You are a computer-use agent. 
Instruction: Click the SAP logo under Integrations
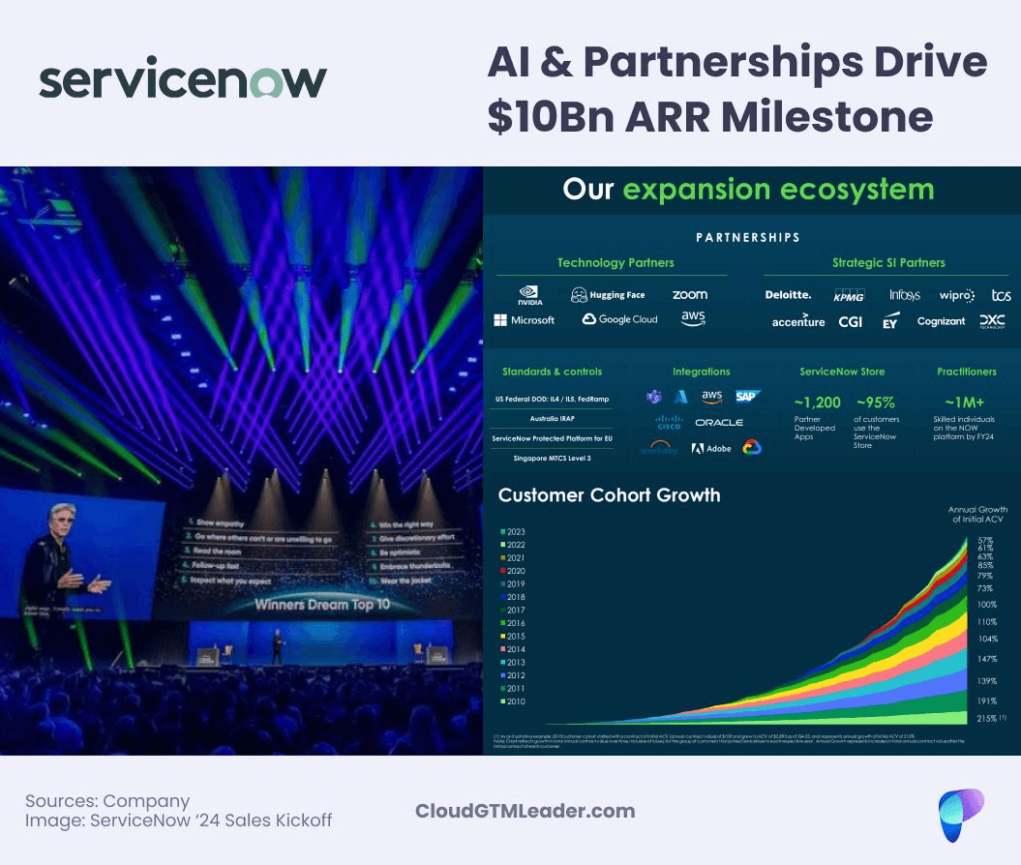coord(747,397)
